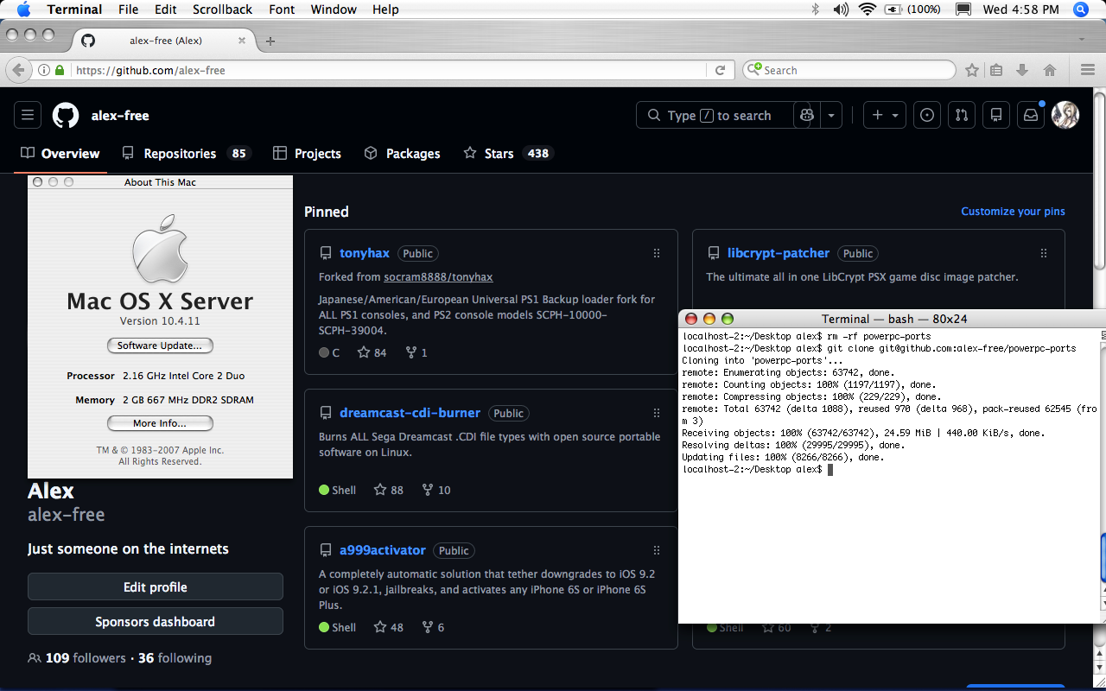This screenshot has height=691, width=1106.
Task: Switch to the Projects tab
Action: pyautogui.click(x=307, y=153)
